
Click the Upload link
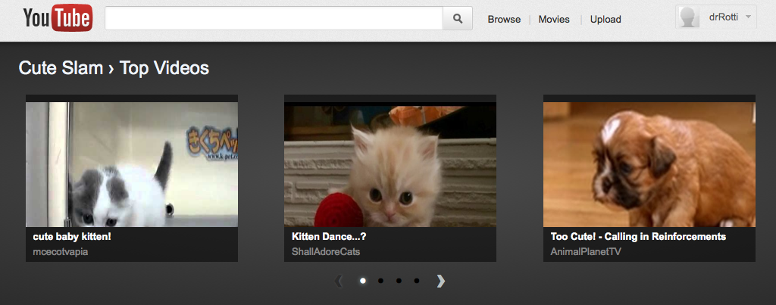coord(605,20)
